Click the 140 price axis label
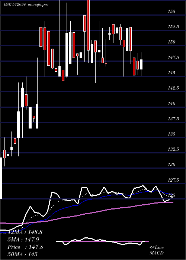Image resolution: width=186 pixels, height=260 pixels. (x=171, y=104)
